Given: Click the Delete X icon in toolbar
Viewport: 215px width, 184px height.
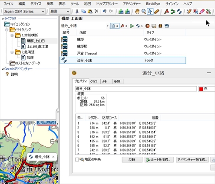Looking at the screenshot, I should tap(96, 11).
